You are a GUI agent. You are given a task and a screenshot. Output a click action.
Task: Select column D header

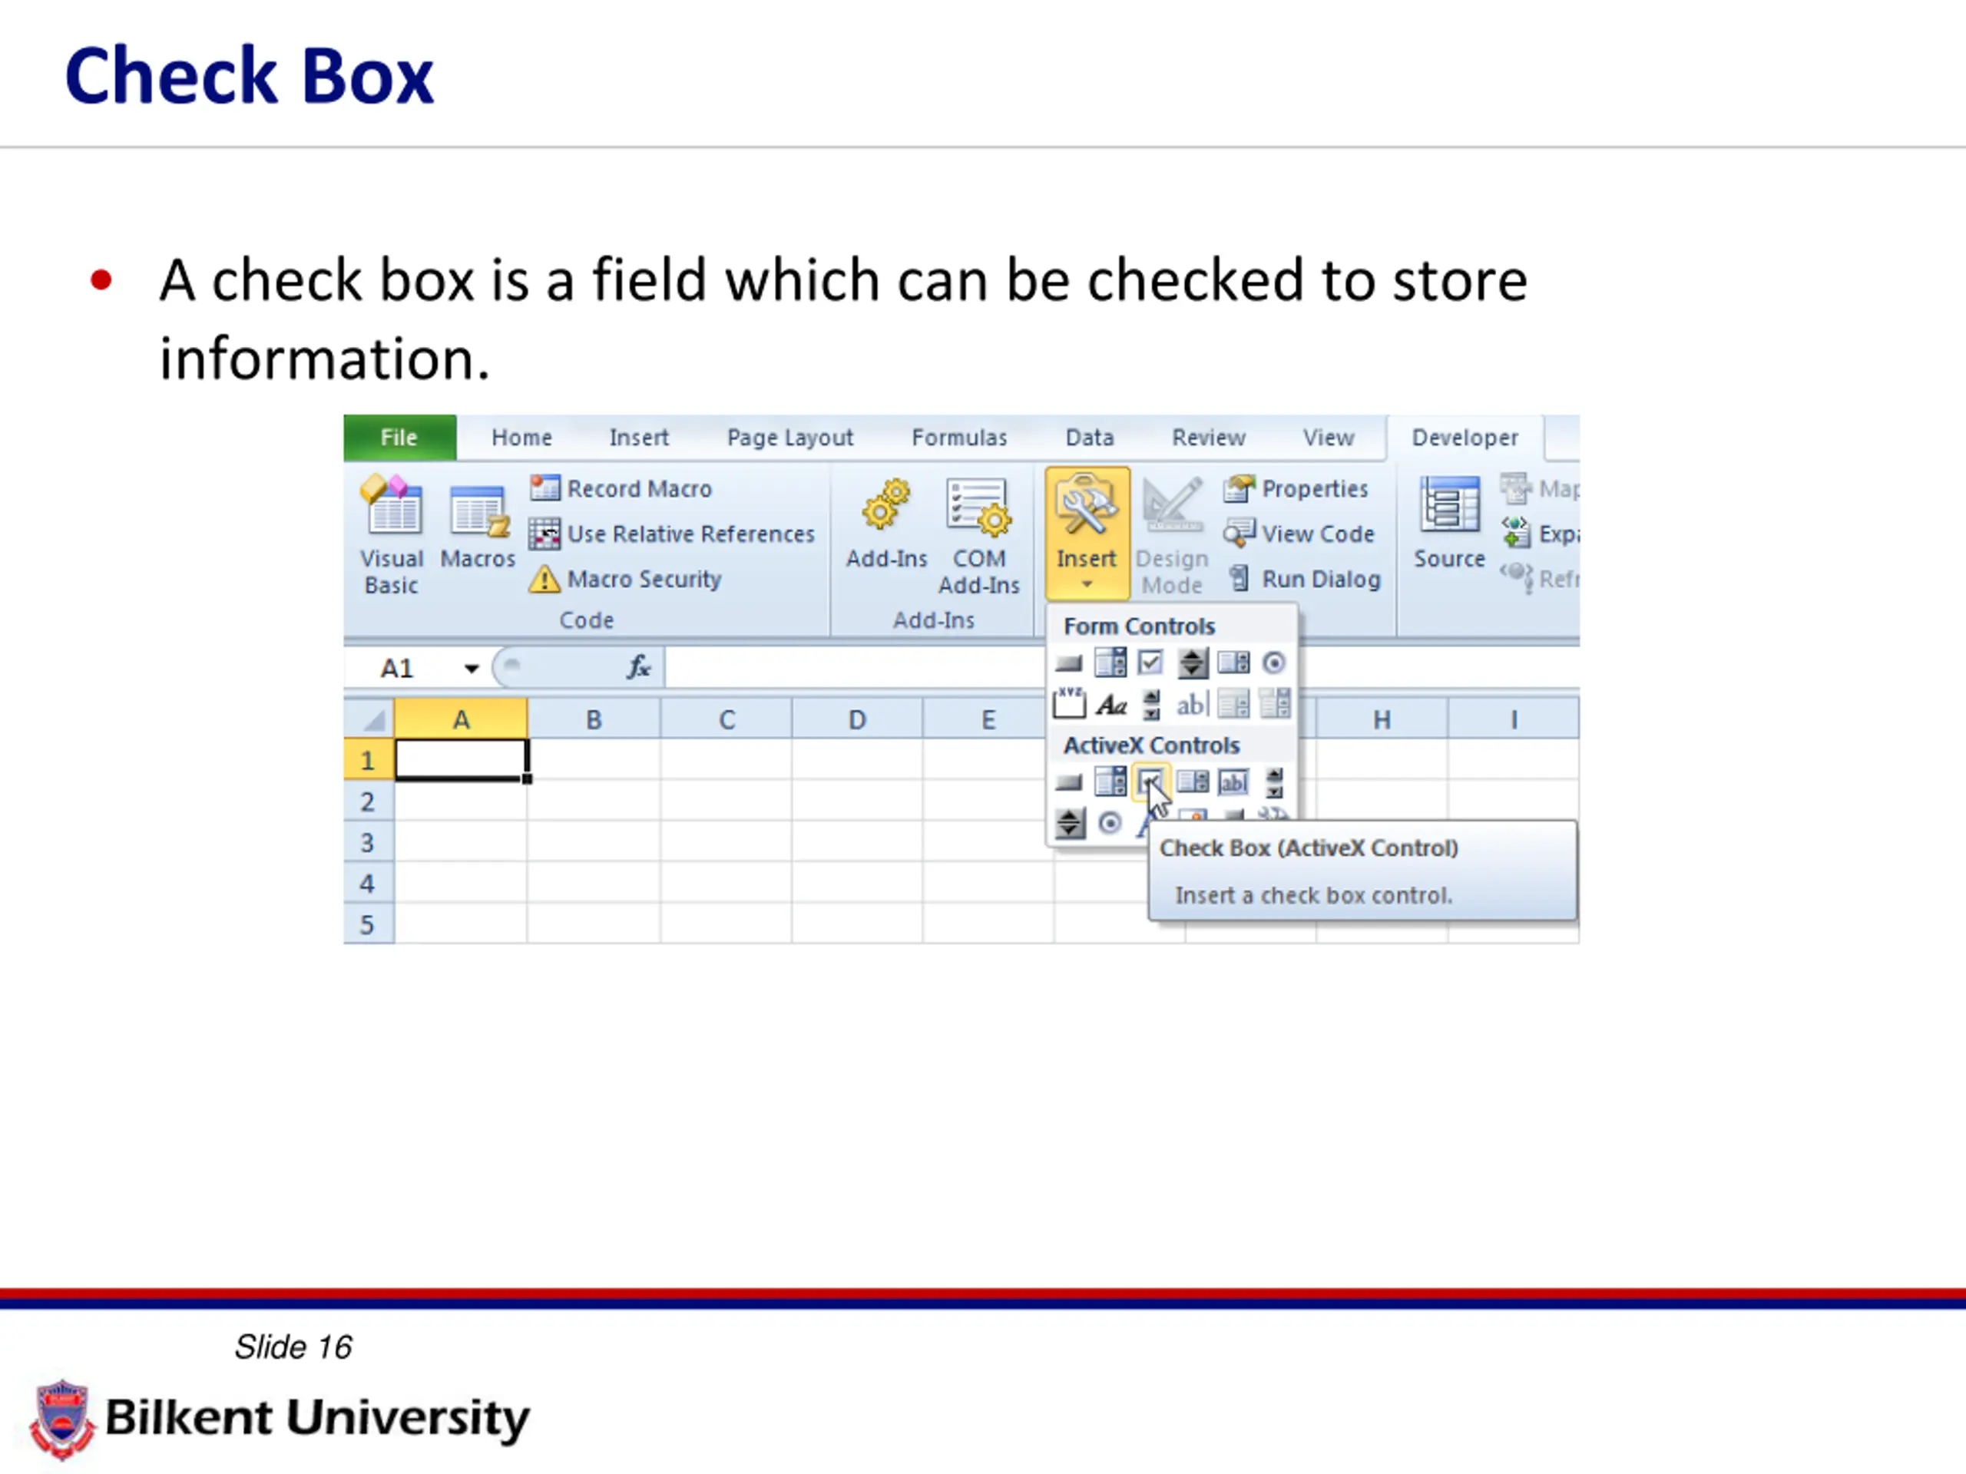point(857,719)
